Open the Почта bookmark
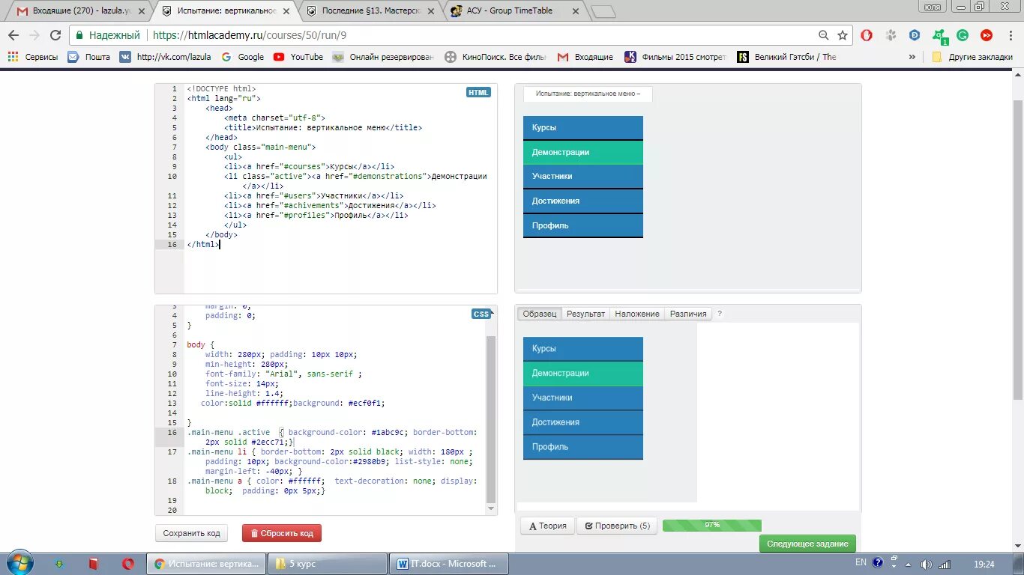Image resolution: width=1024 pixels, height=575 pixels. 88,57
